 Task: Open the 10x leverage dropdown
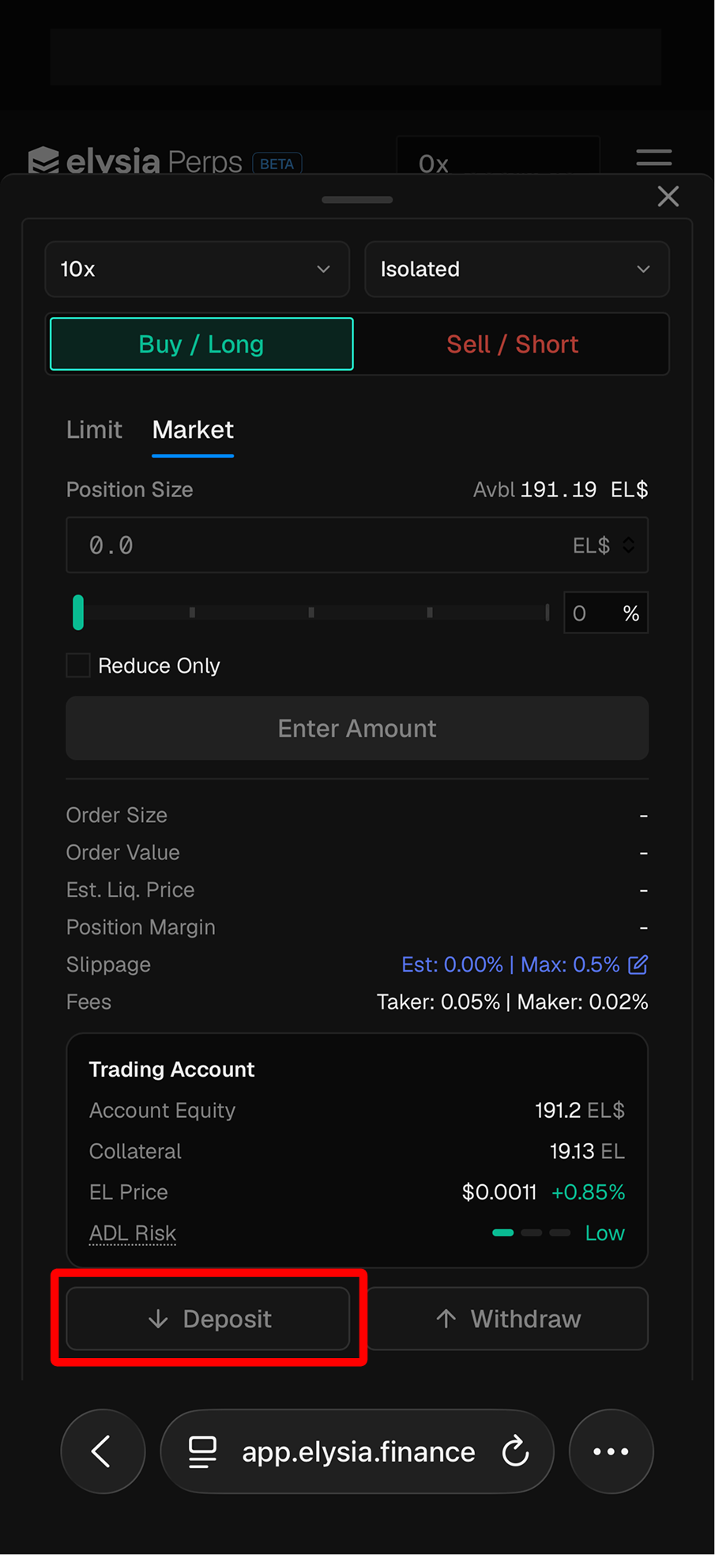(x=198, y=269)
